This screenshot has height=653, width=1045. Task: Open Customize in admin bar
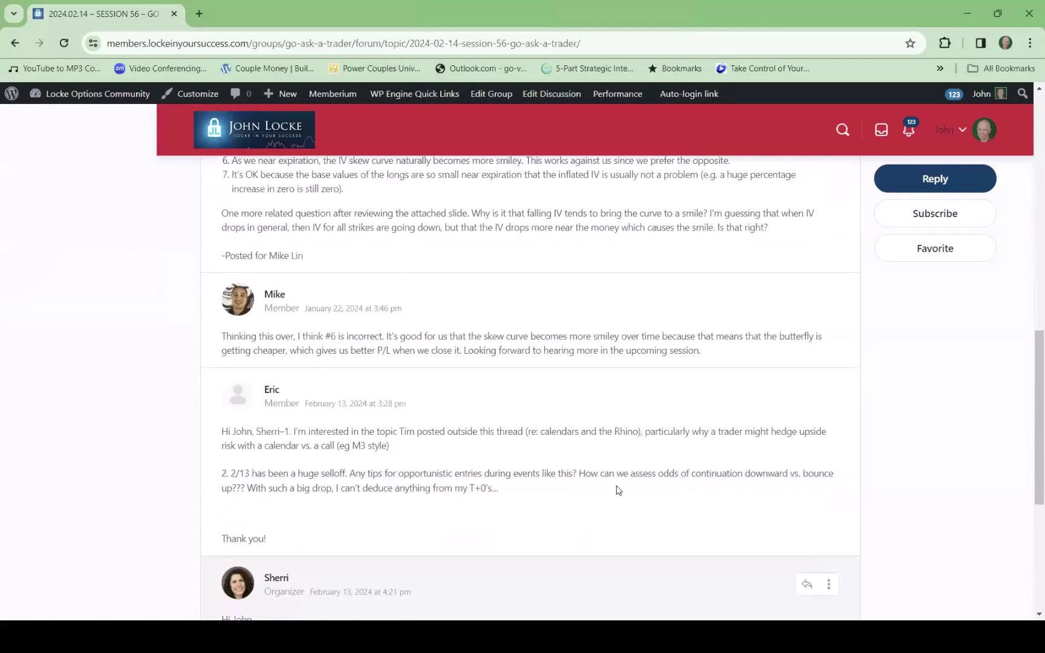coord(190,94)
